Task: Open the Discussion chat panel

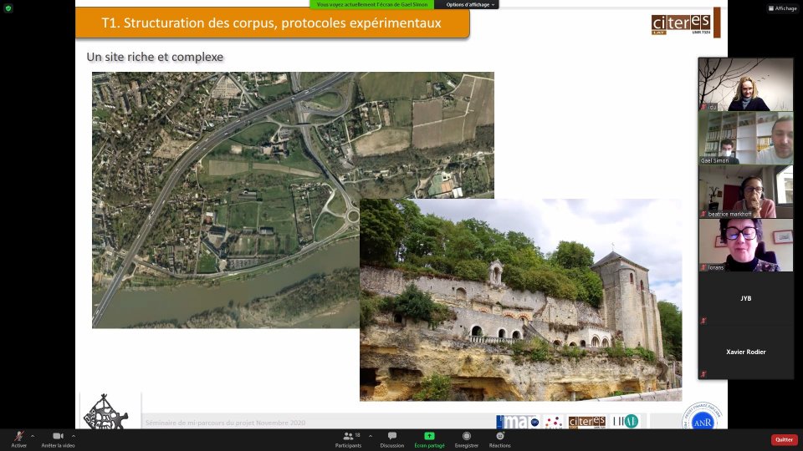Action: tap(391, 439)
